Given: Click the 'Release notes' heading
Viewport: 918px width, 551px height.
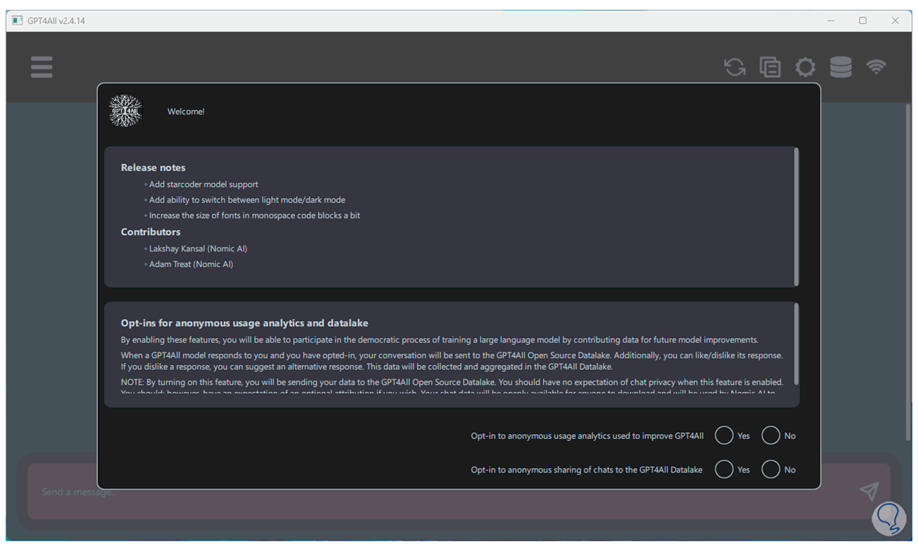Looking at the screenshot, I should [153, 168].
